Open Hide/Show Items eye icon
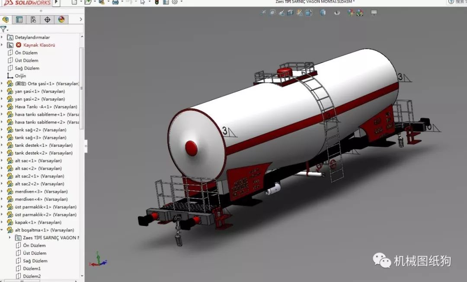Image resolution: width=467 pixels, height=282 pixels. pyautogui.click(x=337, y=13)
